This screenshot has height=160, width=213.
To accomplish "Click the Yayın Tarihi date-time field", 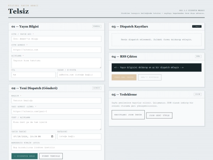I will click(x=34, y=136).
